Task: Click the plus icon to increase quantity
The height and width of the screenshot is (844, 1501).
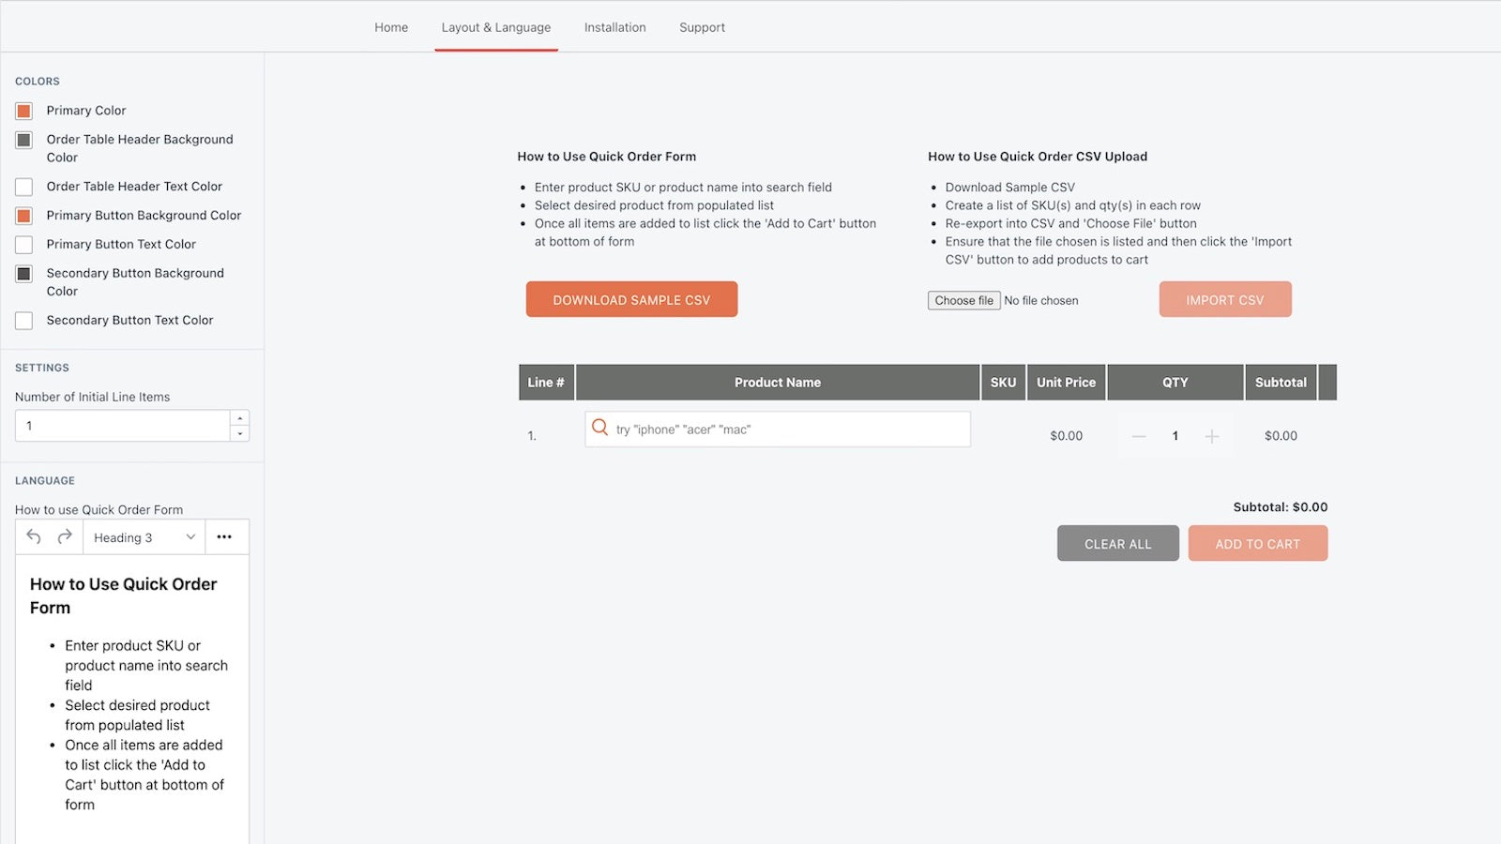Action: click(x=1212, y=435)
